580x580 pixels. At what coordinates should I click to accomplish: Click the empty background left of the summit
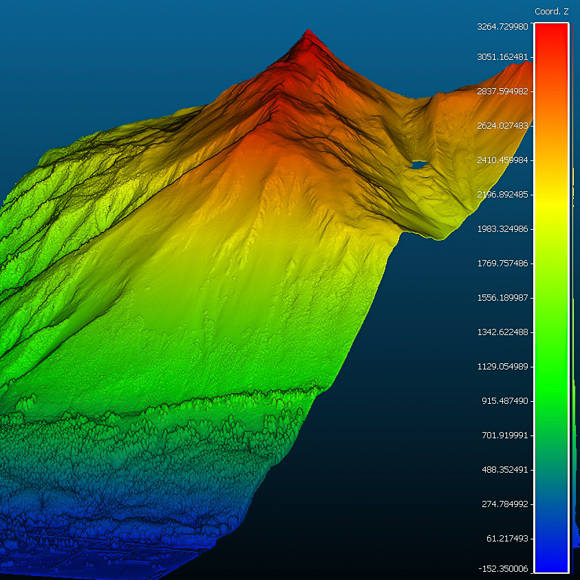click(x=138, y=55)
